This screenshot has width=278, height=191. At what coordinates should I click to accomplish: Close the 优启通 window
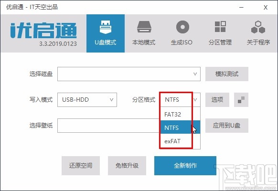[266, 7]
